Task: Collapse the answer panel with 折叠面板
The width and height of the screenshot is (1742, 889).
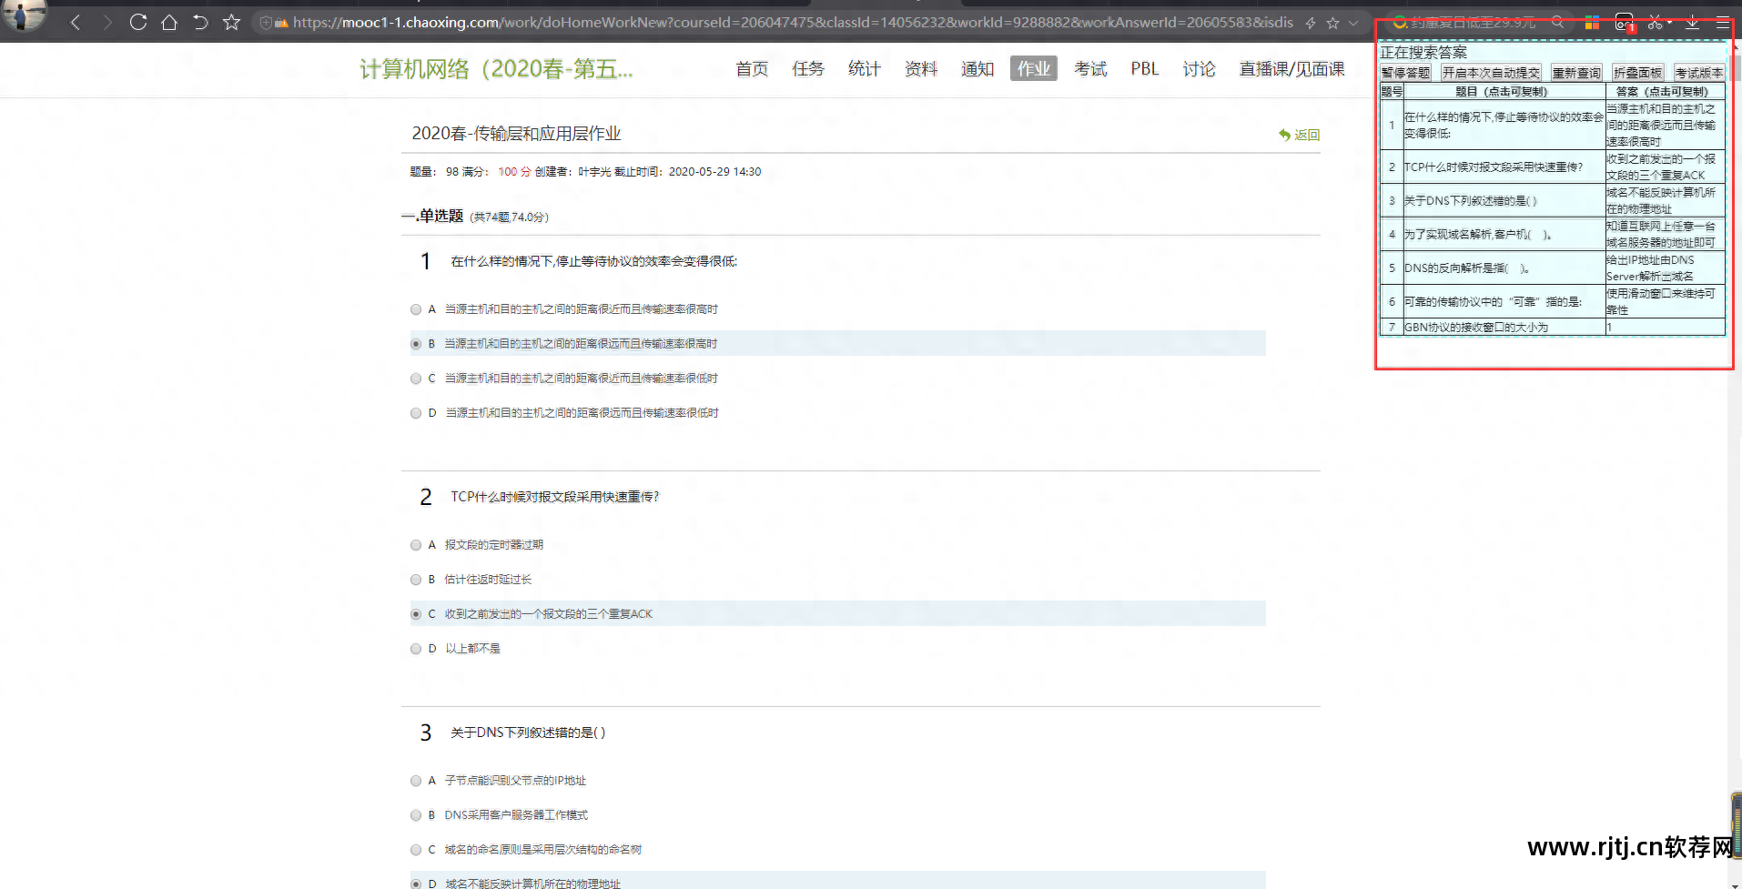Action: pos(1637,73)
